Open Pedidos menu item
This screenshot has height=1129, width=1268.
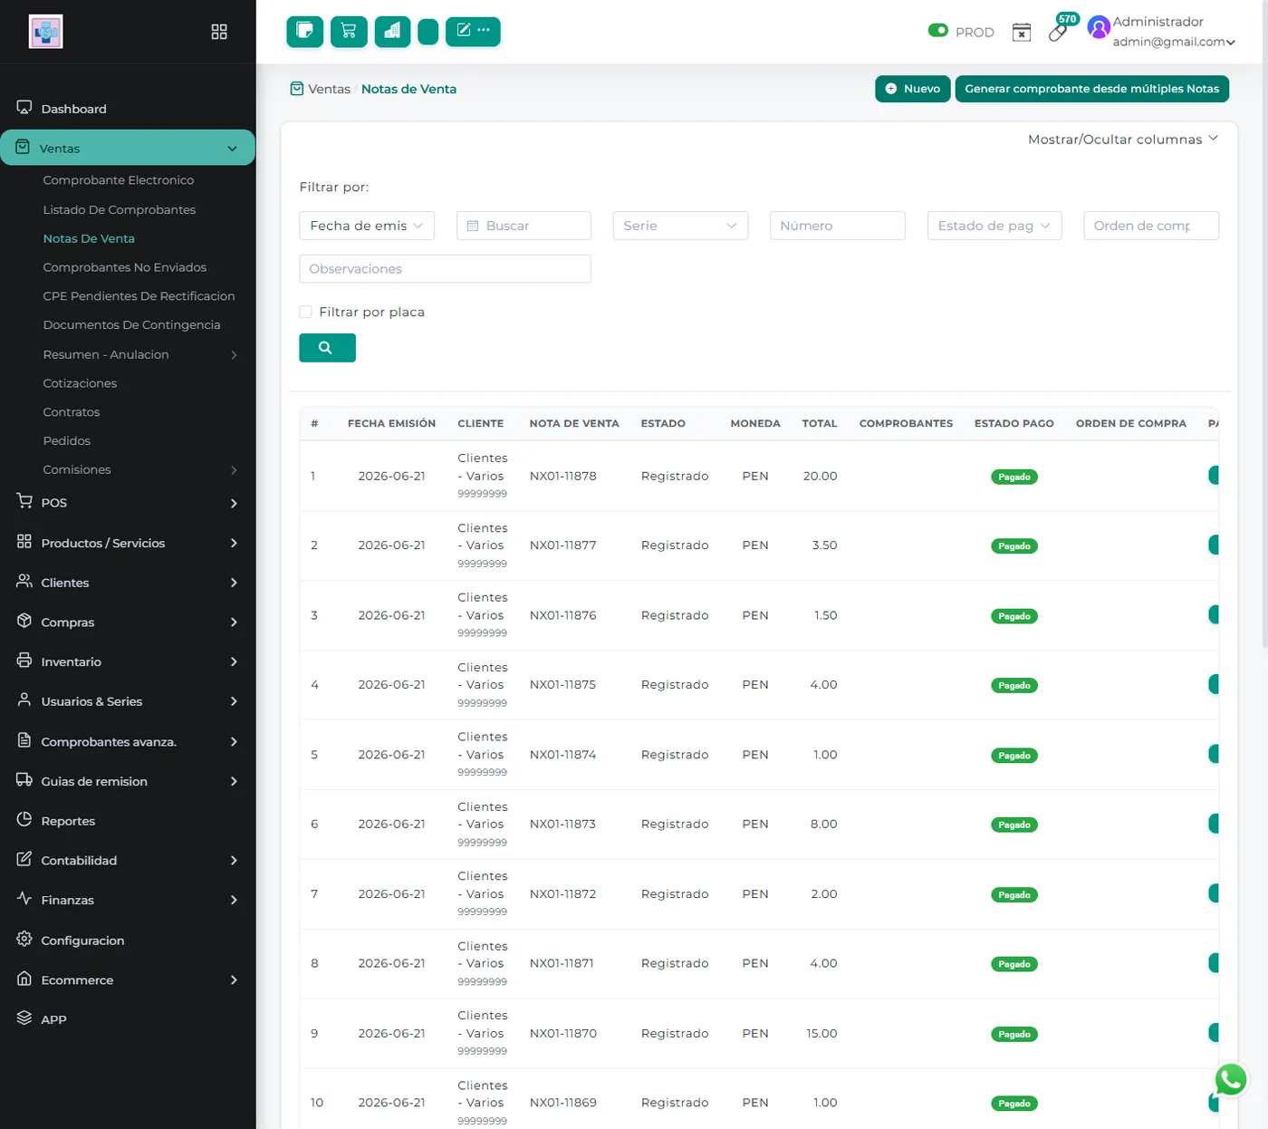coord(67,441)
